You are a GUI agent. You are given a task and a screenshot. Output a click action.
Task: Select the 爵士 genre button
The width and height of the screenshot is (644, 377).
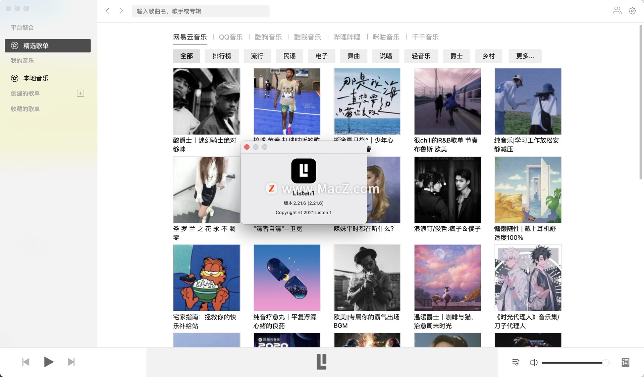[x=456, y=56]
